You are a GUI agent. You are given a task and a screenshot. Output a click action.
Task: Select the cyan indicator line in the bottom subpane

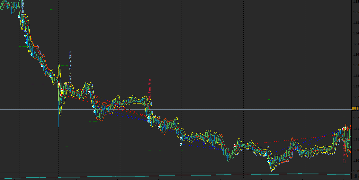pyautogui.click(x=175, y=175)
